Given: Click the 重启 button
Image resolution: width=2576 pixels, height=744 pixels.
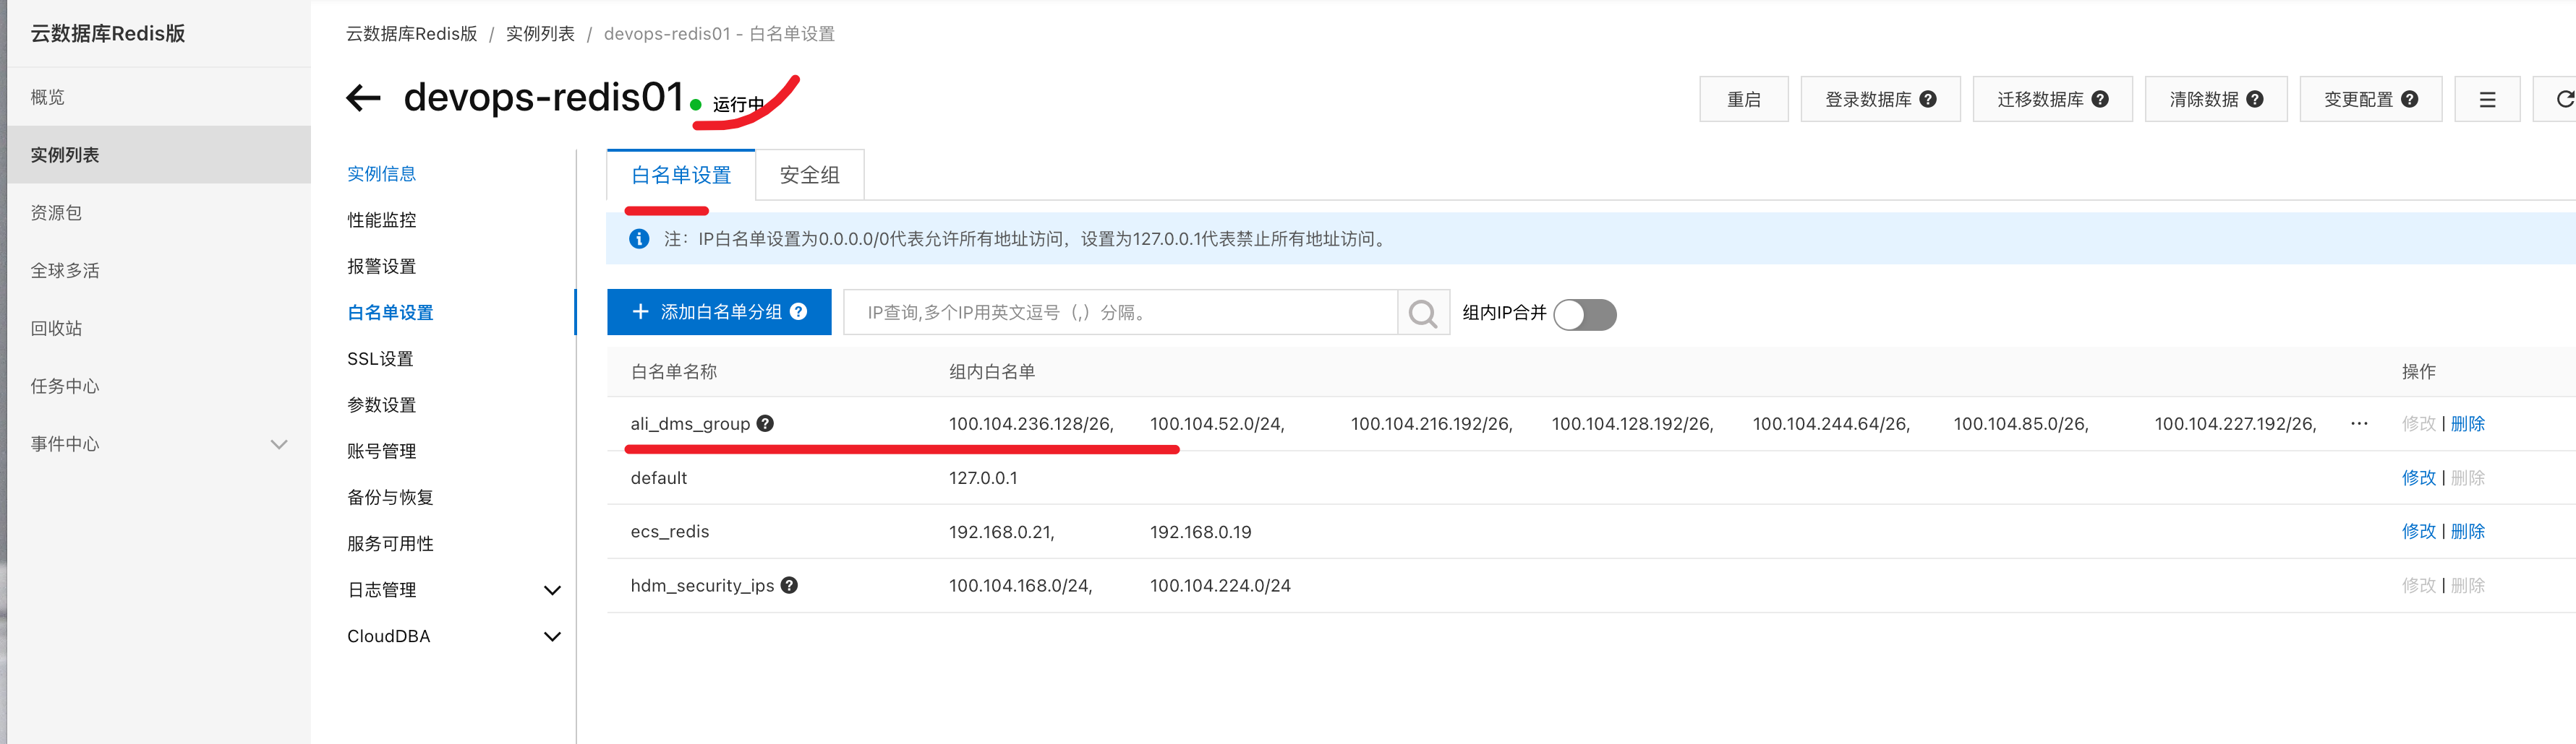Looking at the screenshot, I should pos(1743,100).
